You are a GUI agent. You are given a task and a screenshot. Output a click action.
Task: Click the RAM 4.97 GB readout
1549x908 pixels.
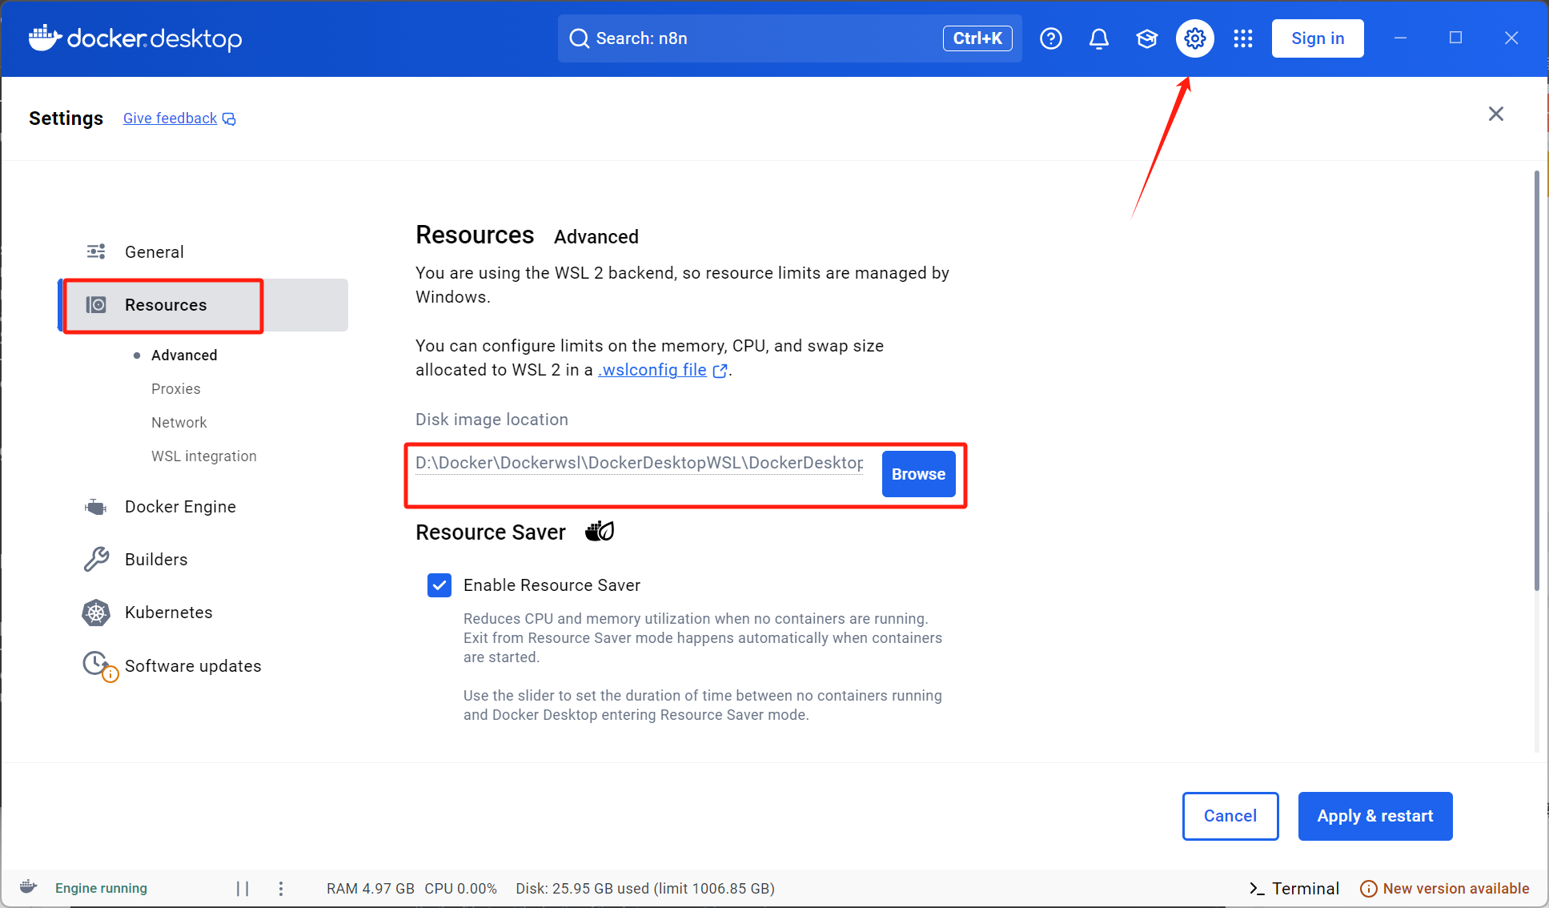(x=371, y=889)
